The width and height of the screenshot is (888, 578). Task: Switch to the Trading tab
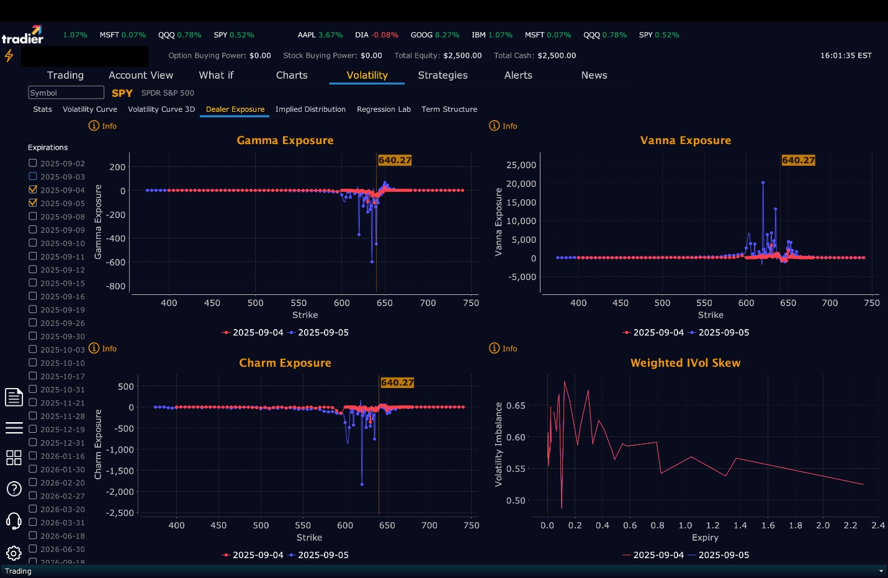click(65, 75)
